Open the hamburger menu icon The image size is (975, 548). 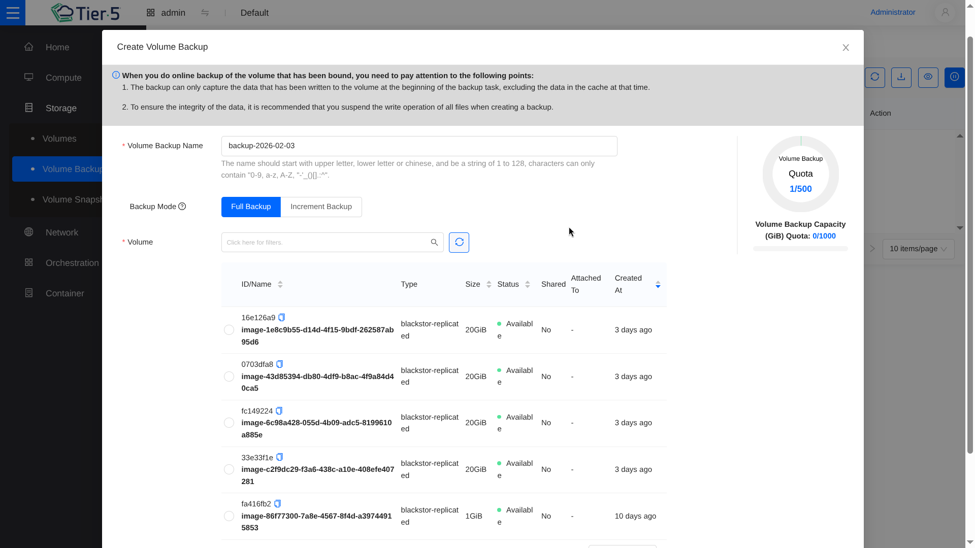[x=13, y=13]
